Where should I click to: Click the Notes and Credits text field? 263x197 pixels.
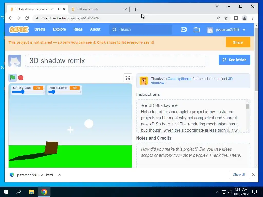coord(193,155)
